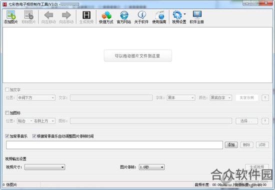
Task: Click the 生成视频 film icon in toolbar
Action: coord(86,15)
